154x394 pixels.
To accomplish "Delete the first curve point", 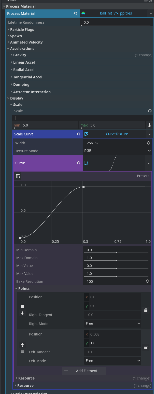I will click(x=146, y=310).
